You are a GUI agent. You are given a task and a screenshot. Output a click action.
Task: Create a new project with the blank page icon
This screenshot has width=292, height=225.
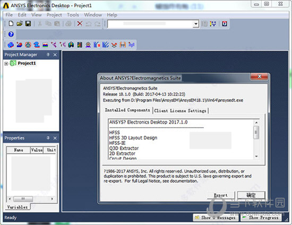tap(11, 24)
